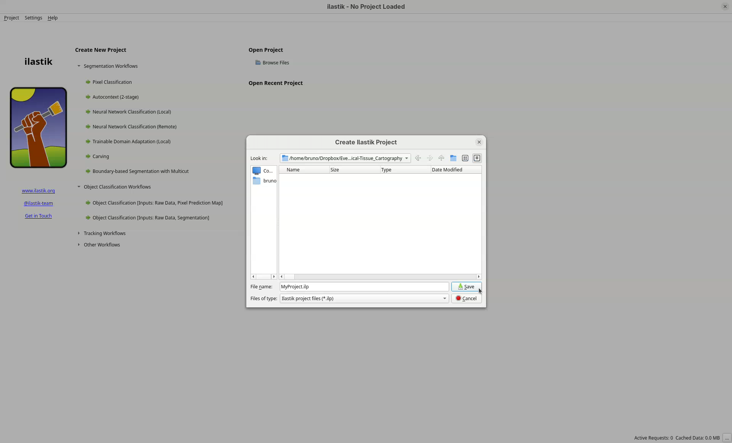Image resolution: width=732 pixels, height=443 pixels.
Task: Open Look in path dropdown
Action: (x=406, y=158)
